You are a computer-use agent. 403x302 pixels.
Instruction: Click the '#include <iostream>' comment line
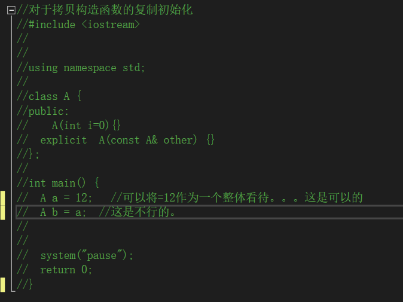point(84,25)
